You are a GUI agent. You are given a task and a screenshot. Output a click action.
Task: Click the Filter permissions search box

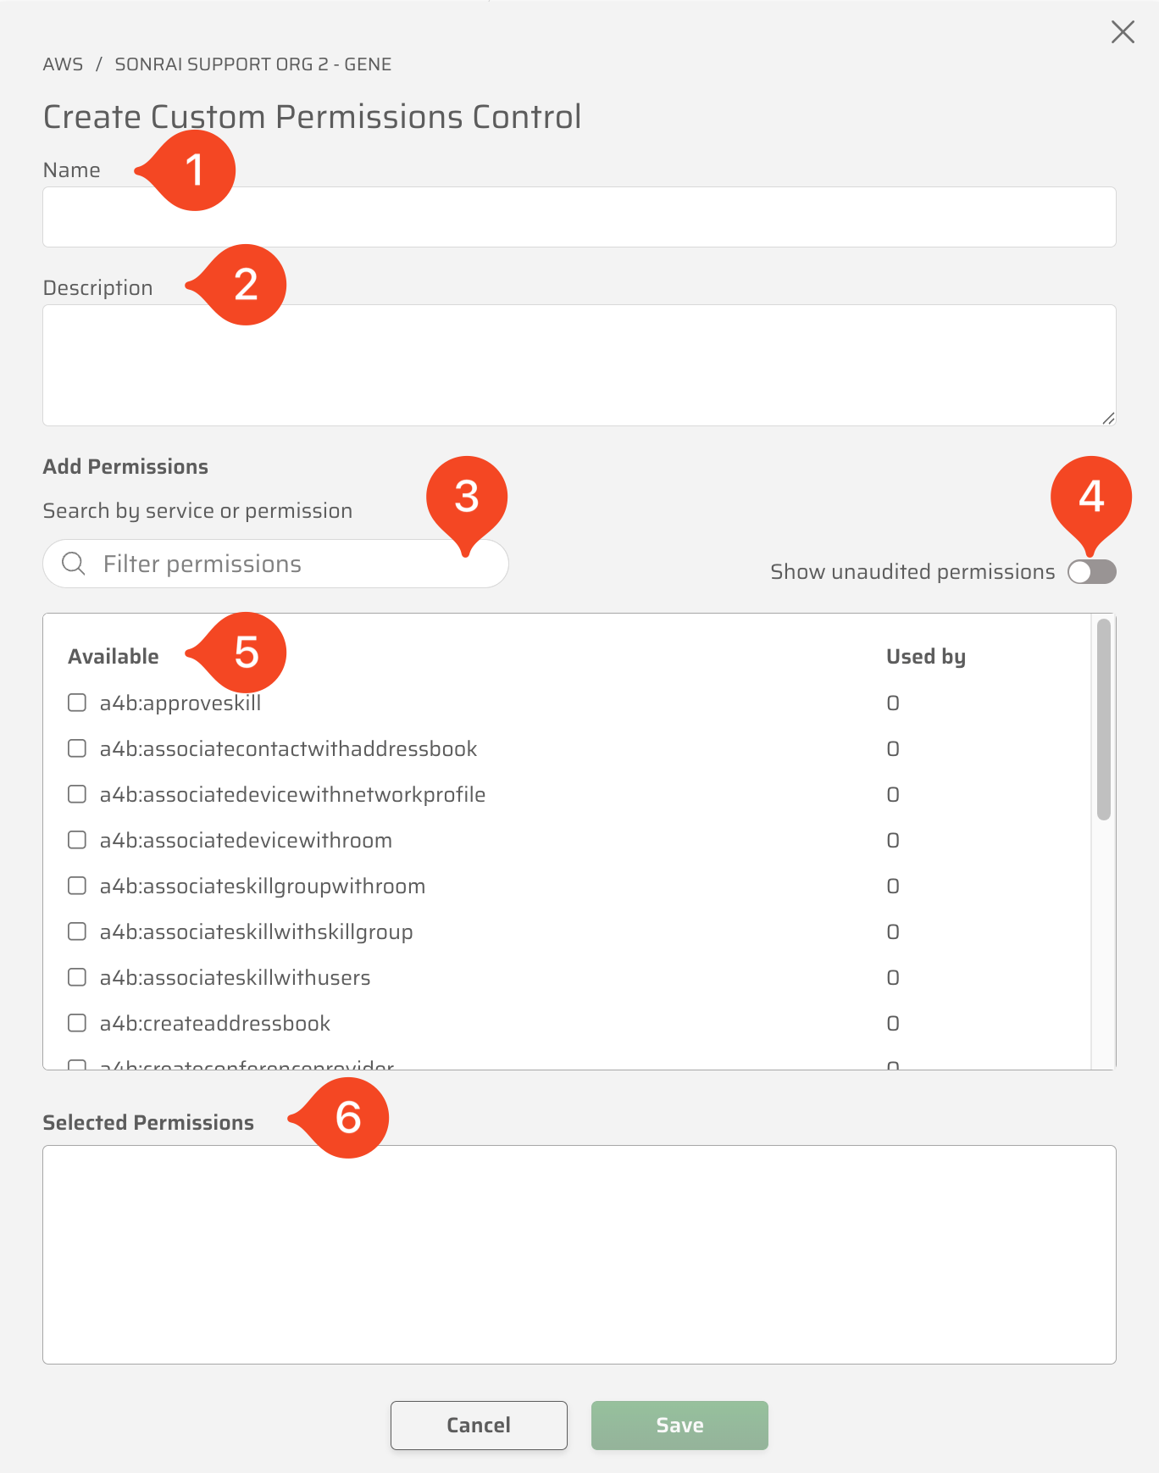coord(288,564)
